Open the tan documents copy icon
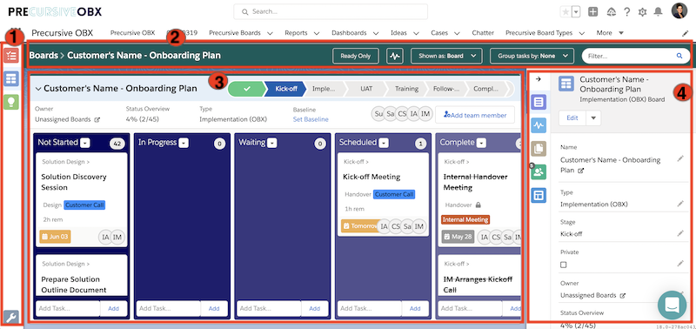This screenshot has height=329, width=696. pos(539,149)
